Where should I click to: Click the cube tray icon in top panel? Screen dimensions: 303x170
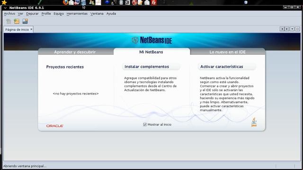(246, 2)
